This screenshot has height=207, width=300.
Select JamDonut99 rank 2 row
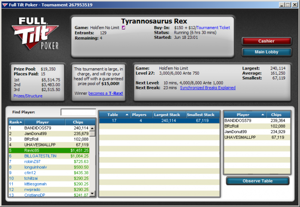click(49, 134)
